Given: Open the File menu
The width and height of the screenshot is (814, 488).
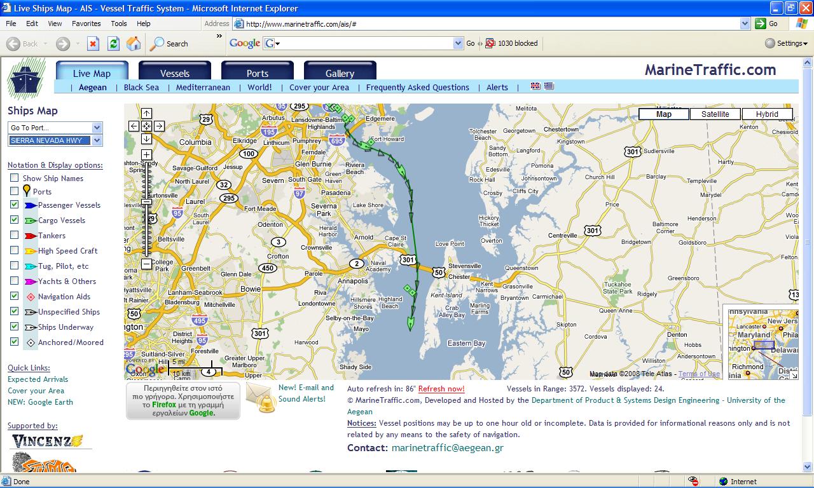Looking at the screenshot, I should (11, 24).
